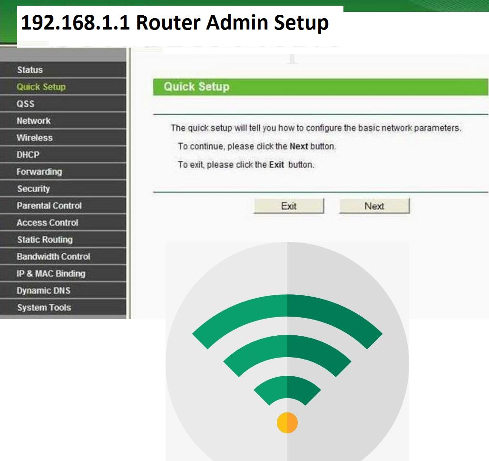
Task: Open the QSS page
Action: [63, 104]
